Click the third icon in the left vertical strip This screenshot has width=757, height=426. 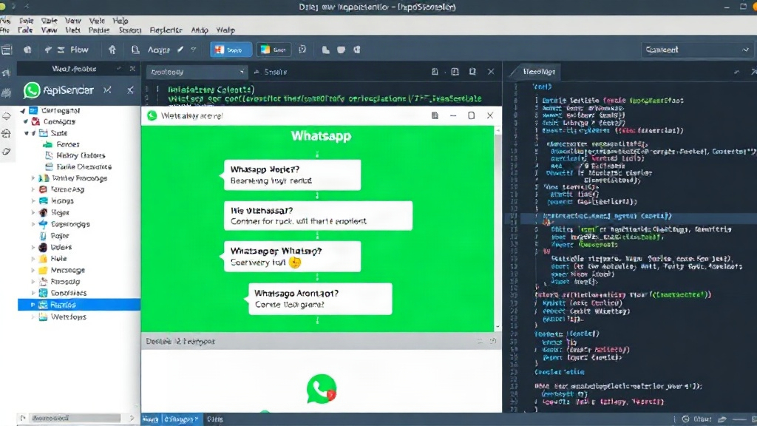6,116
